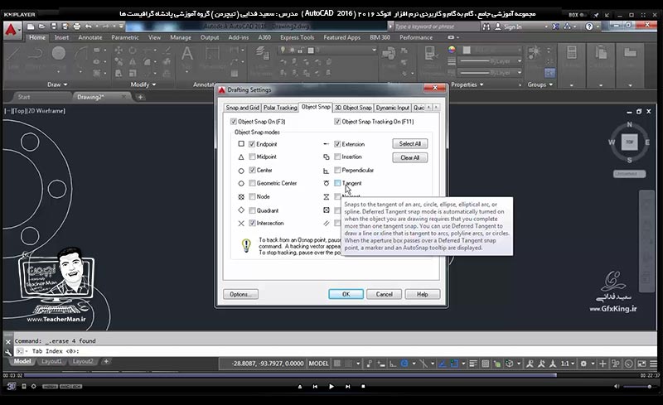Screen dimensions: 663x405
Task: Switch to Dynamic Input tab
Action: (393, 108)
